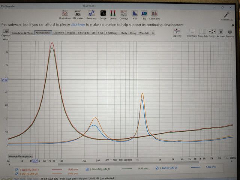
Task: Open the SPL meter
Action: pyautogui.click(x=78, y=14)
